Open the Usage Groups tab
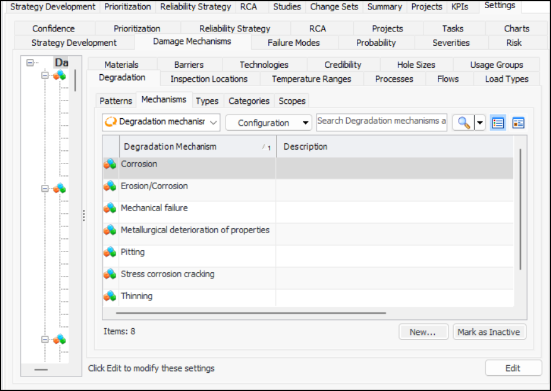Image resolution: width=551 pixels, height=391 pixels. click(496, 65)
